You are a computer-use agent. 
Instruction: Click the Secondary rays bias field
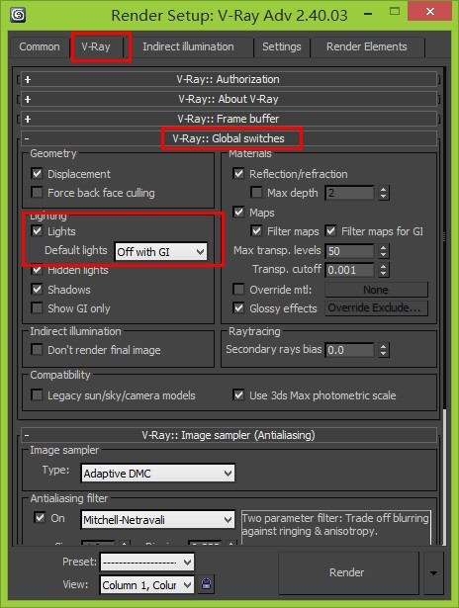(x=349, y=350)
